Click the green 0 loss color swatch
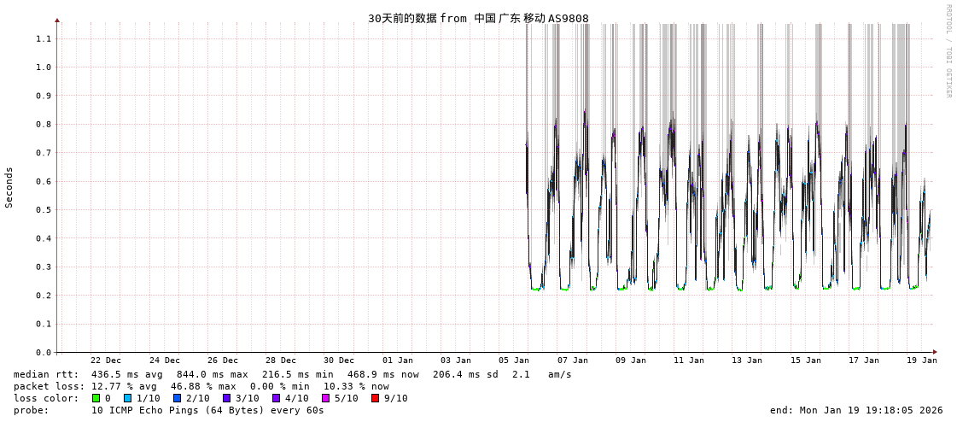Image resolution: width=957 pixels, height=422 pixels. click(96, 398)
